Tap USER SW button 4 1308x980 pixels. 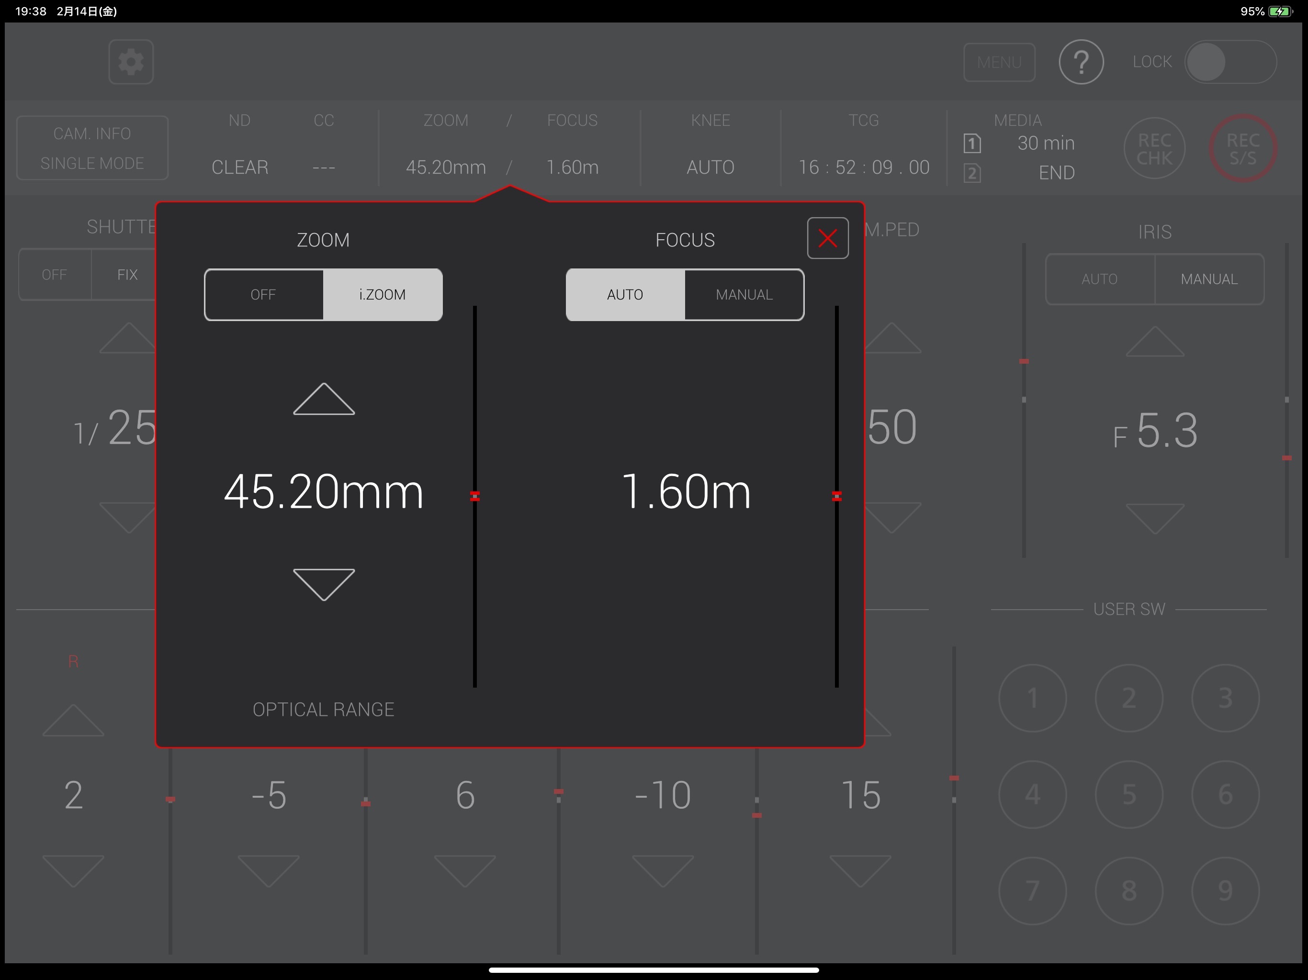[1032, 794]
